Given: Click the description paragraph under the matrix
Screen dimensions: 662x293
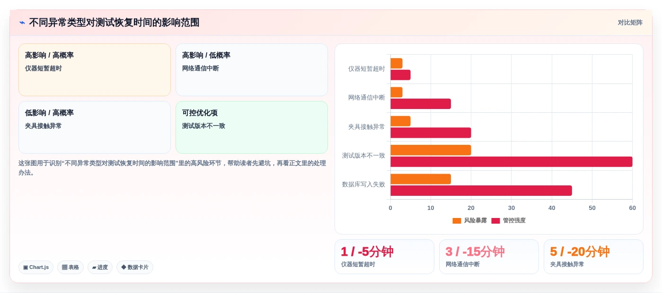Looking at the screenshot, I should [x=172, y=168].
